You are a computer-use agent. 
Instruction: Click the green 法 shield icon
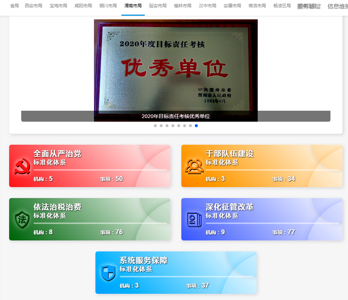[22, 220]
